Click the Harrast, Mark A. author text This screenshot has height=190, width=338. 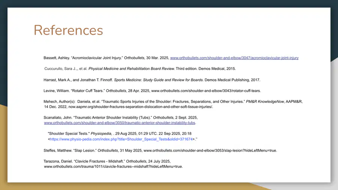(57, 80)
